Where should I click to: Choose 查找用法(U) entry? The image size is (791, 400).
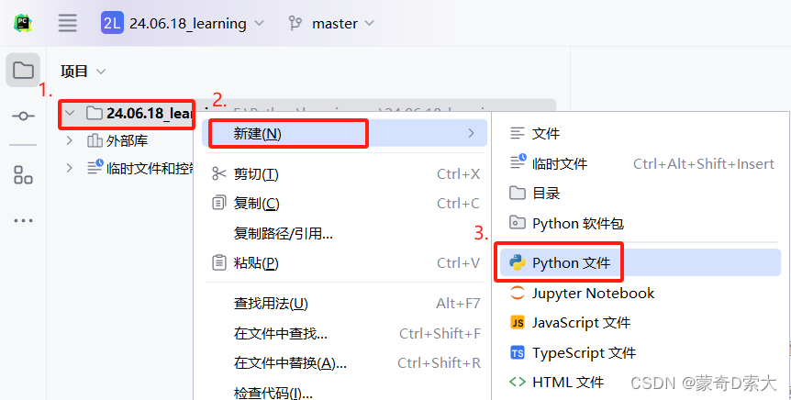point(344,303)
